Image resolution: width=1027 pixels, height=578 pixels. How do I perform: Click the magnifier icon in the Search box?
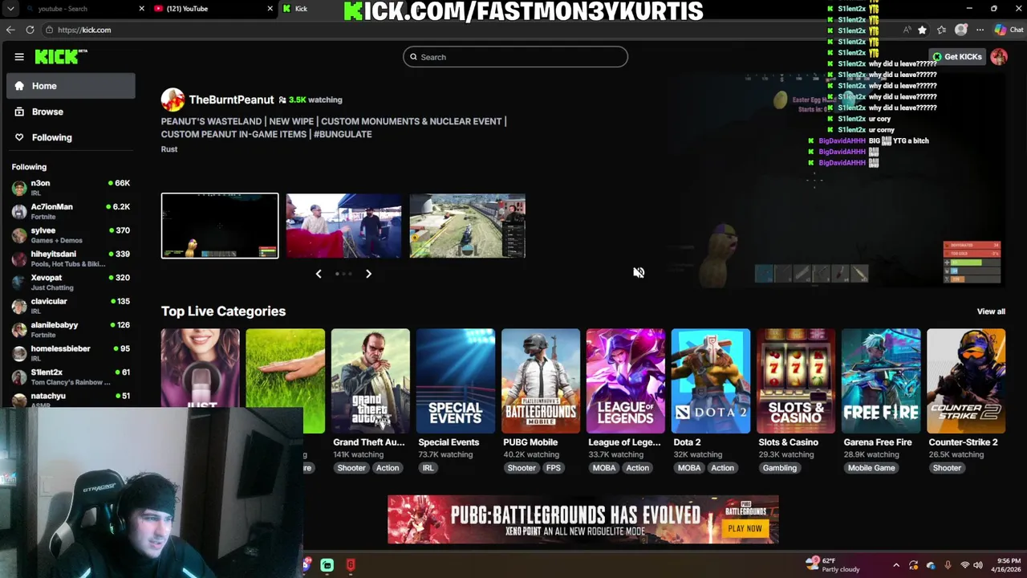(413, 57)
